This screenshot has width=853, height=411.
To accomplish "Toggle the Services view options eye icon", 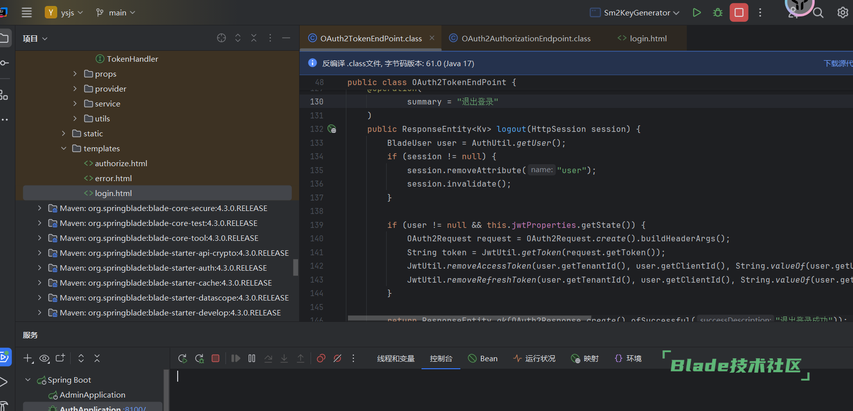I will [44, 358].
